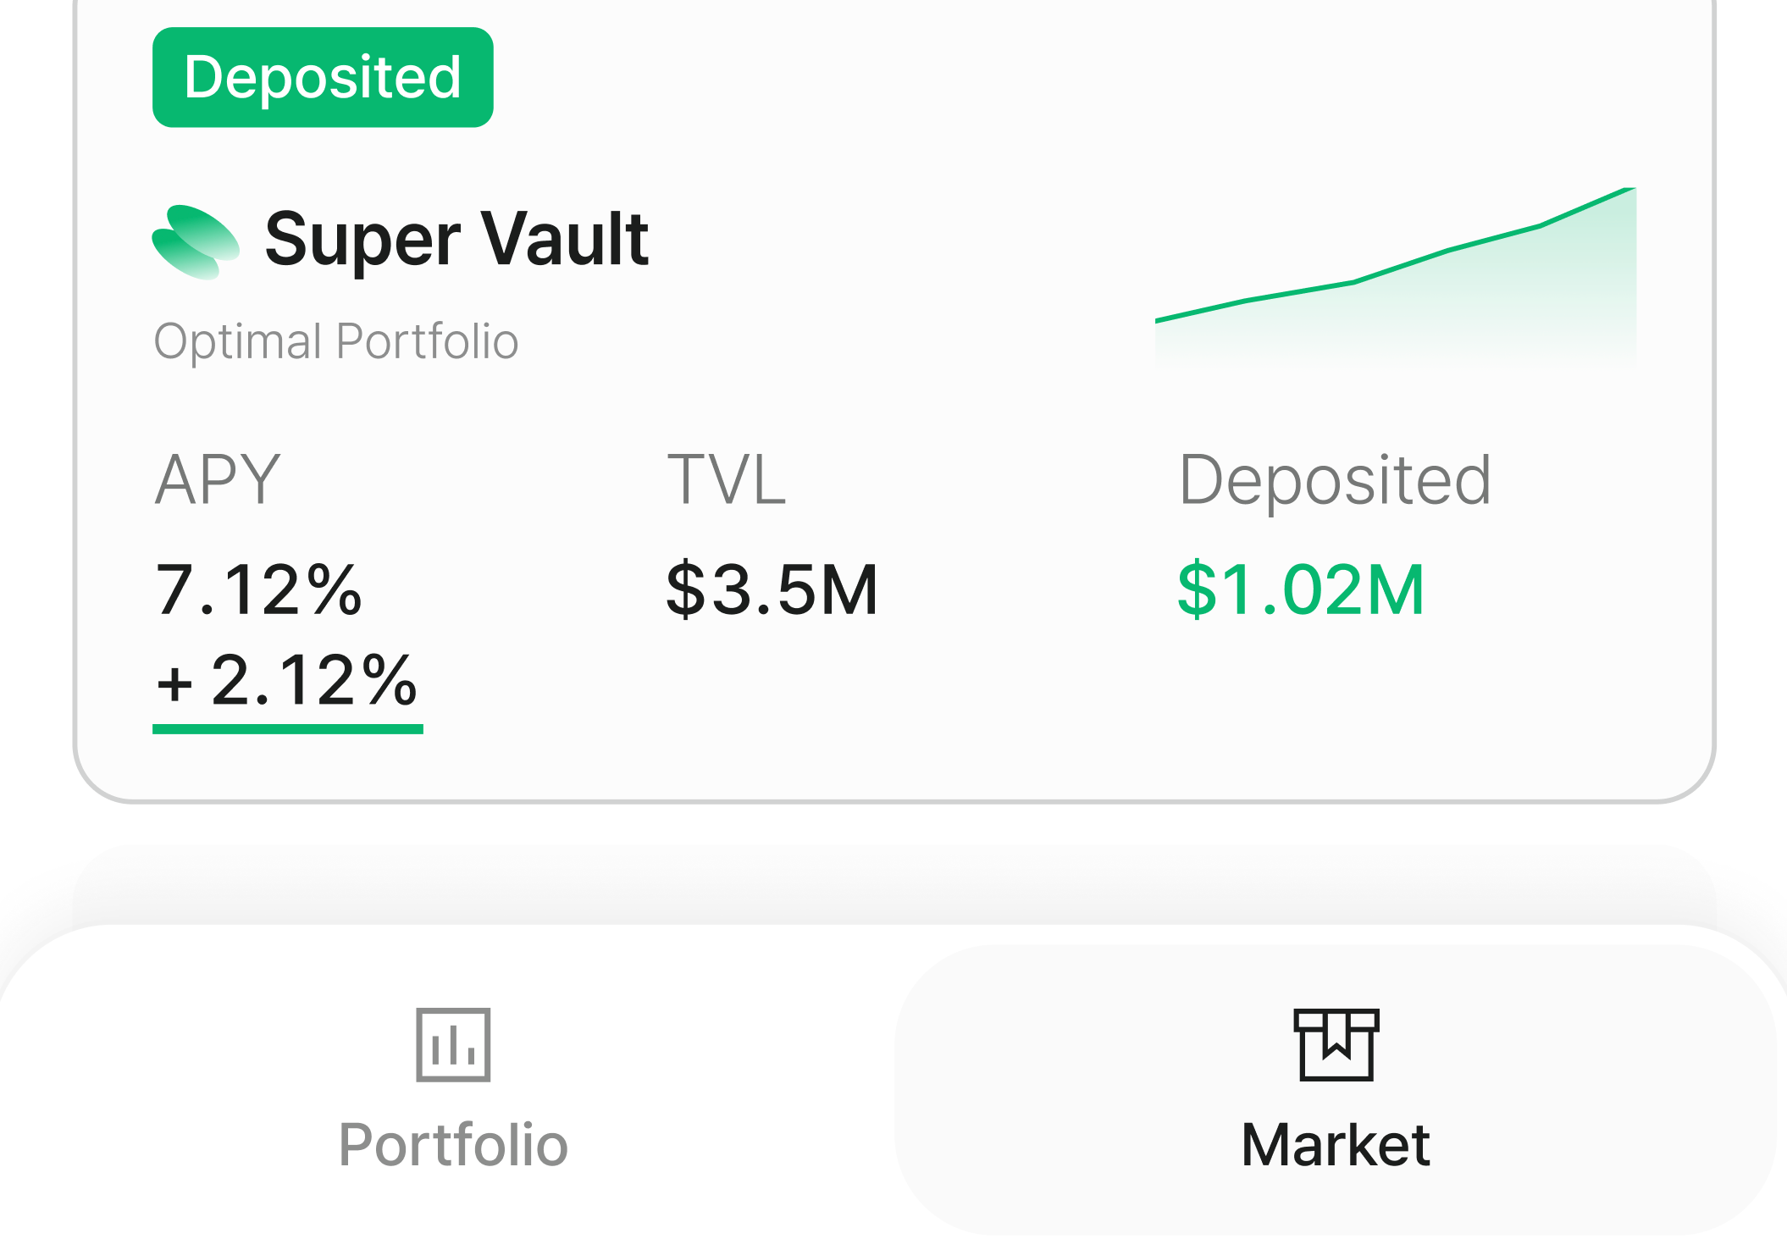Click the Optimal Portfolio subtitle
The height and width of the screenshot is (1250, 1787).
point(335,341)
